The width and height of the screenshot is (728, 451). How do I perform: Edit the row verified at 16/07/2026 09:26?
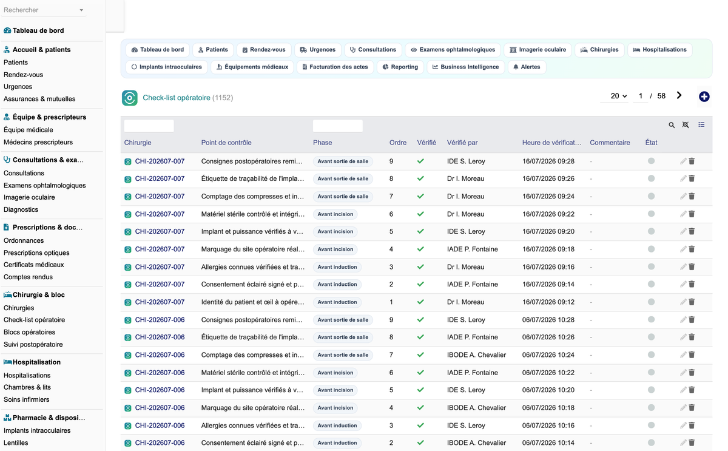click(x=684, y=179)
